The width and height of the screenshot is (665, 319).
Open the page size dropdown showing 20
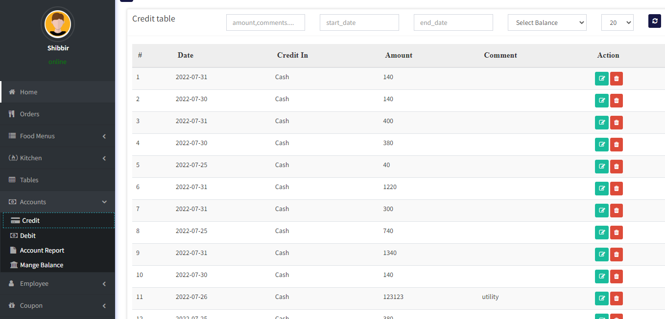pos(617,22)
